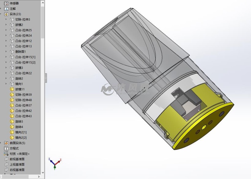Select the 上视基准面 plane item
251x179 pixels.
[17, 164]
